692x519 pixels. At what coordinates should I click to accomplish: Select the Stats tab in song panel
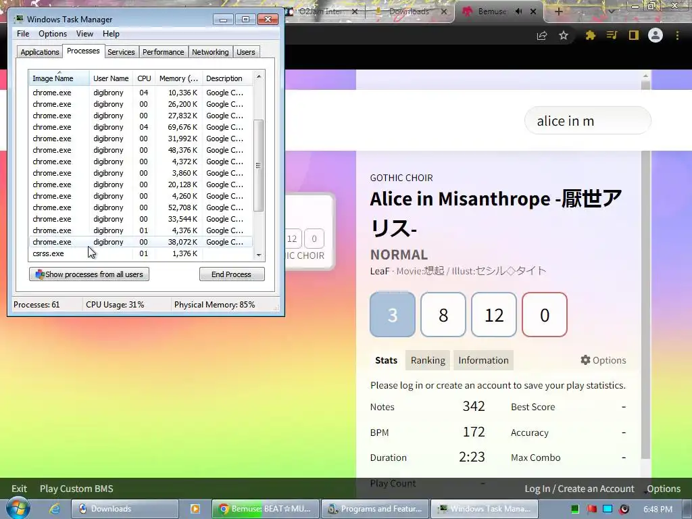[386, 360]
